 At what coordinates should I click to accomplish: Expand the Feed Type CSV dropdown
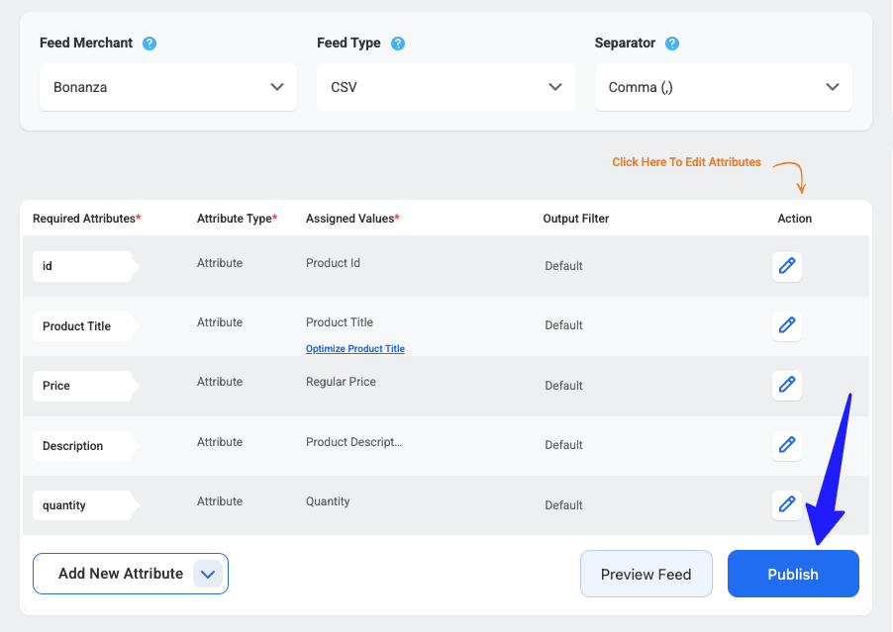click(446, 87)
